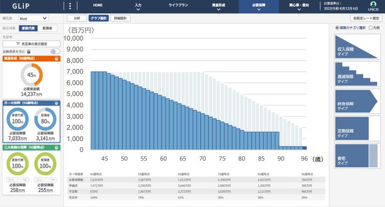Click the 資産形成 45% donut chart
The height and width of the screenshot is (207, 385).
[x=31, y=74]
